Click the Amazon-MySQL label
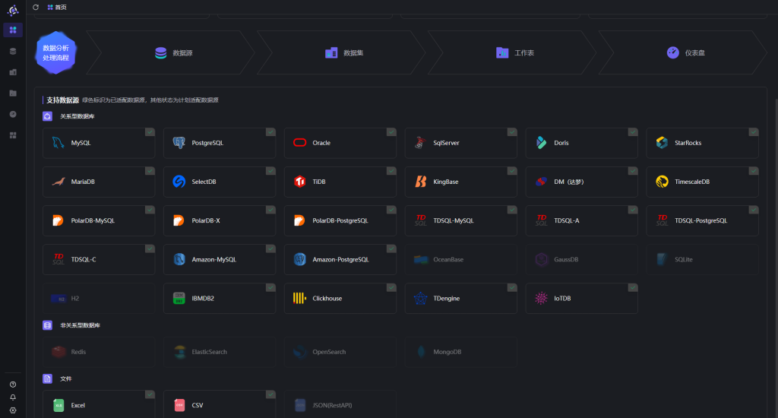 pos(213,260)
